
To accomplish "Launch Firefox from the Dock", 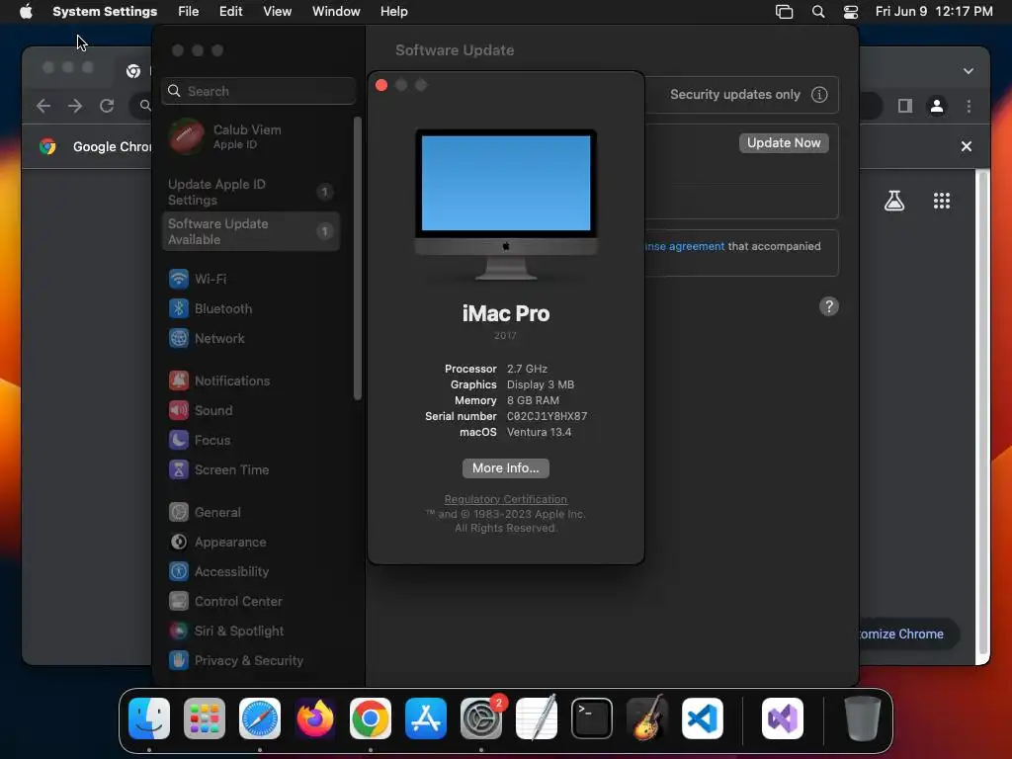I will click(x=315, y=718).
